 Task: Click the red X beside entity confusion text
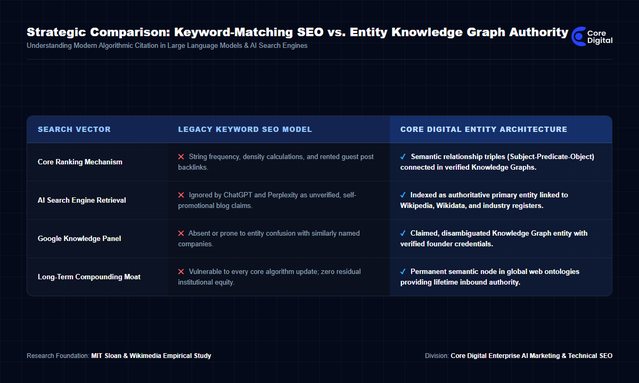tap(181, 234)
